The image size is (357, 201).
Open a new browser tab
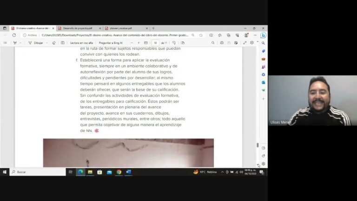tap(153, 28)
